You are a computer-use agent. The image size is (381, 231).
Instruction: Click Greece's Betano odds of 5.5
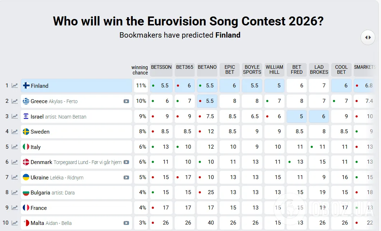click(x=207, y=101)
